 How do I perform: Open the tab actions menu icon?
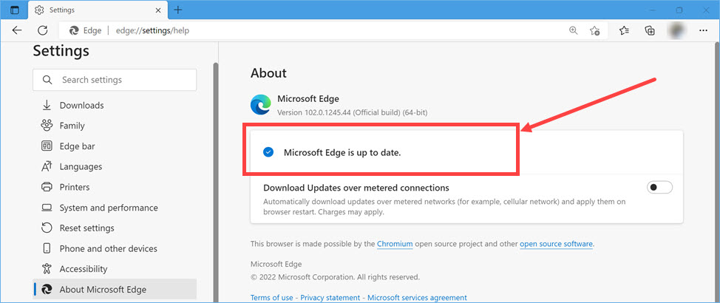pos(14,10)
